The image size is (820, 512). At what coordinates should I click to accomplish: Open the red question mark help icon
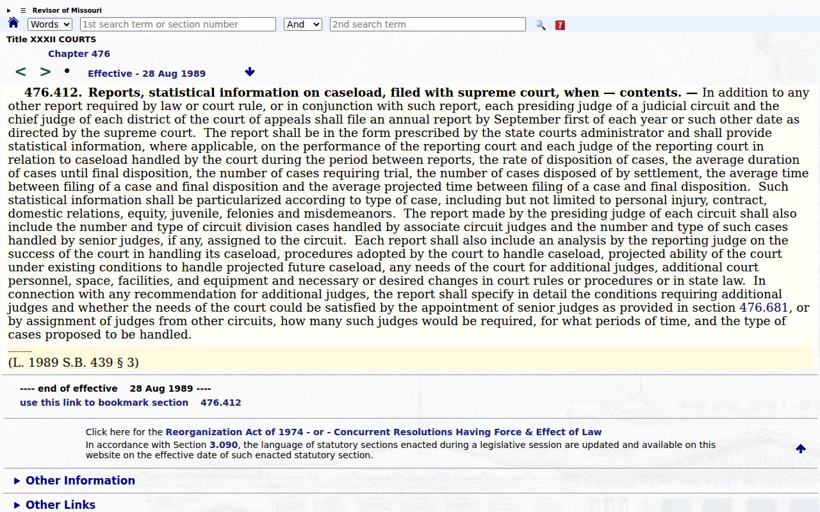pos(560,25)
